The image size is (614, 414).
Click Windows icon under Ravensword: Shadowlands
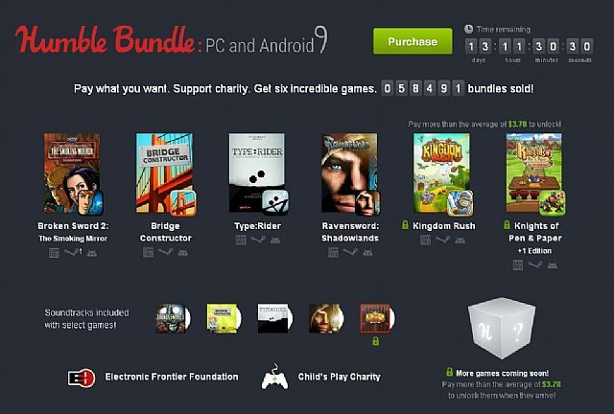(x=333, y=252)
